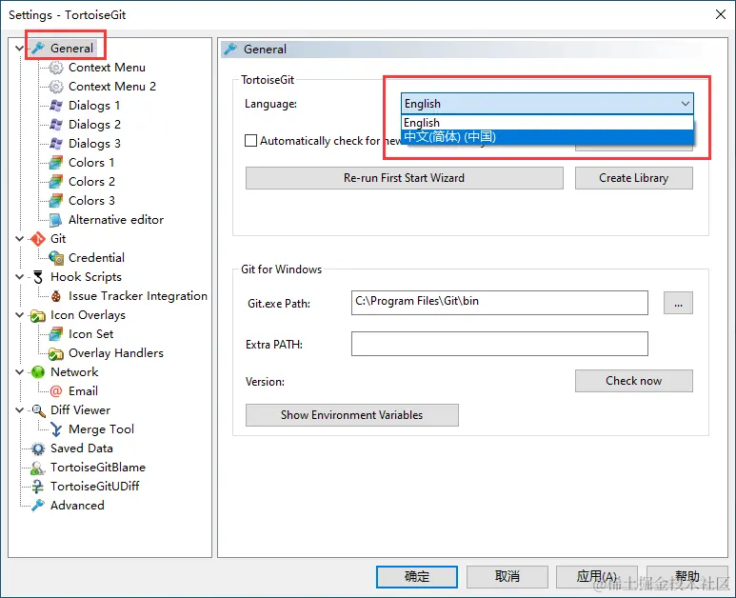Click the green Network globe icon

pyautogui.click(x=38, y=372)
